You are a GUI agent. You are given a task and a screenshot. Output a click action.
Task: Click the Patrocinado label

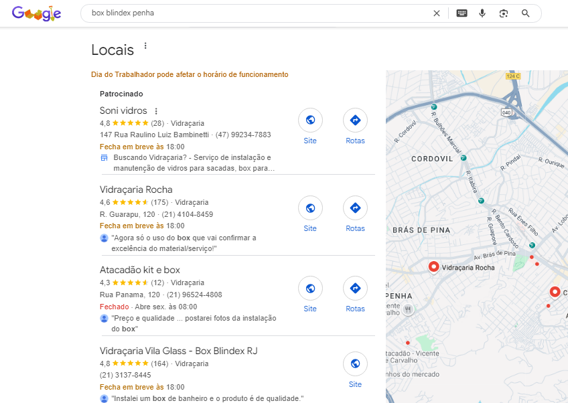pos(121,94)
